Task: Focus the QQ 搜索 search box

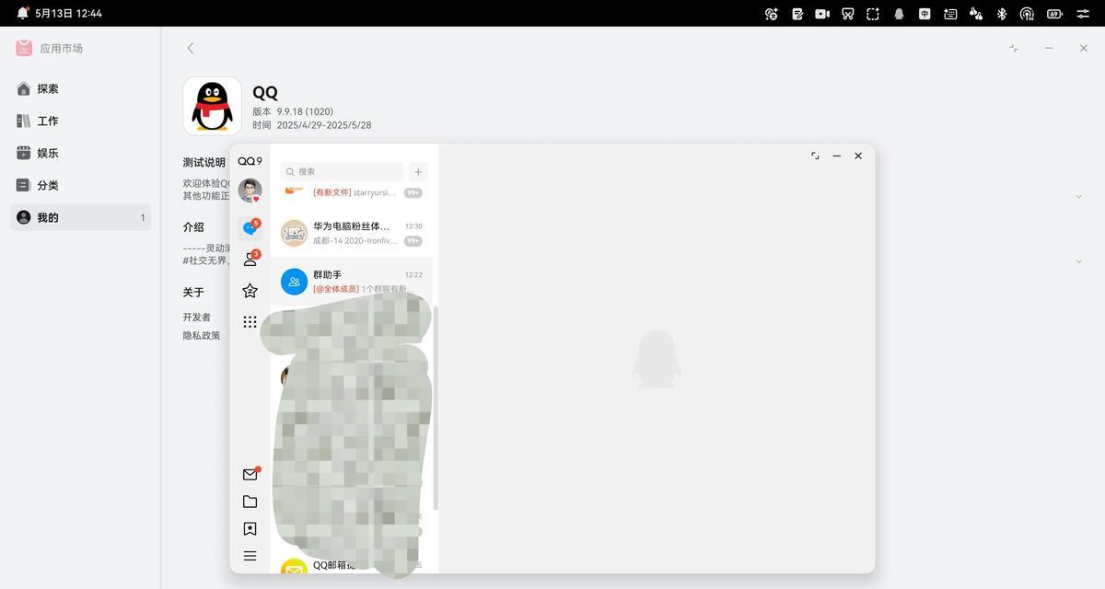Action: click(x=342, y=171)
